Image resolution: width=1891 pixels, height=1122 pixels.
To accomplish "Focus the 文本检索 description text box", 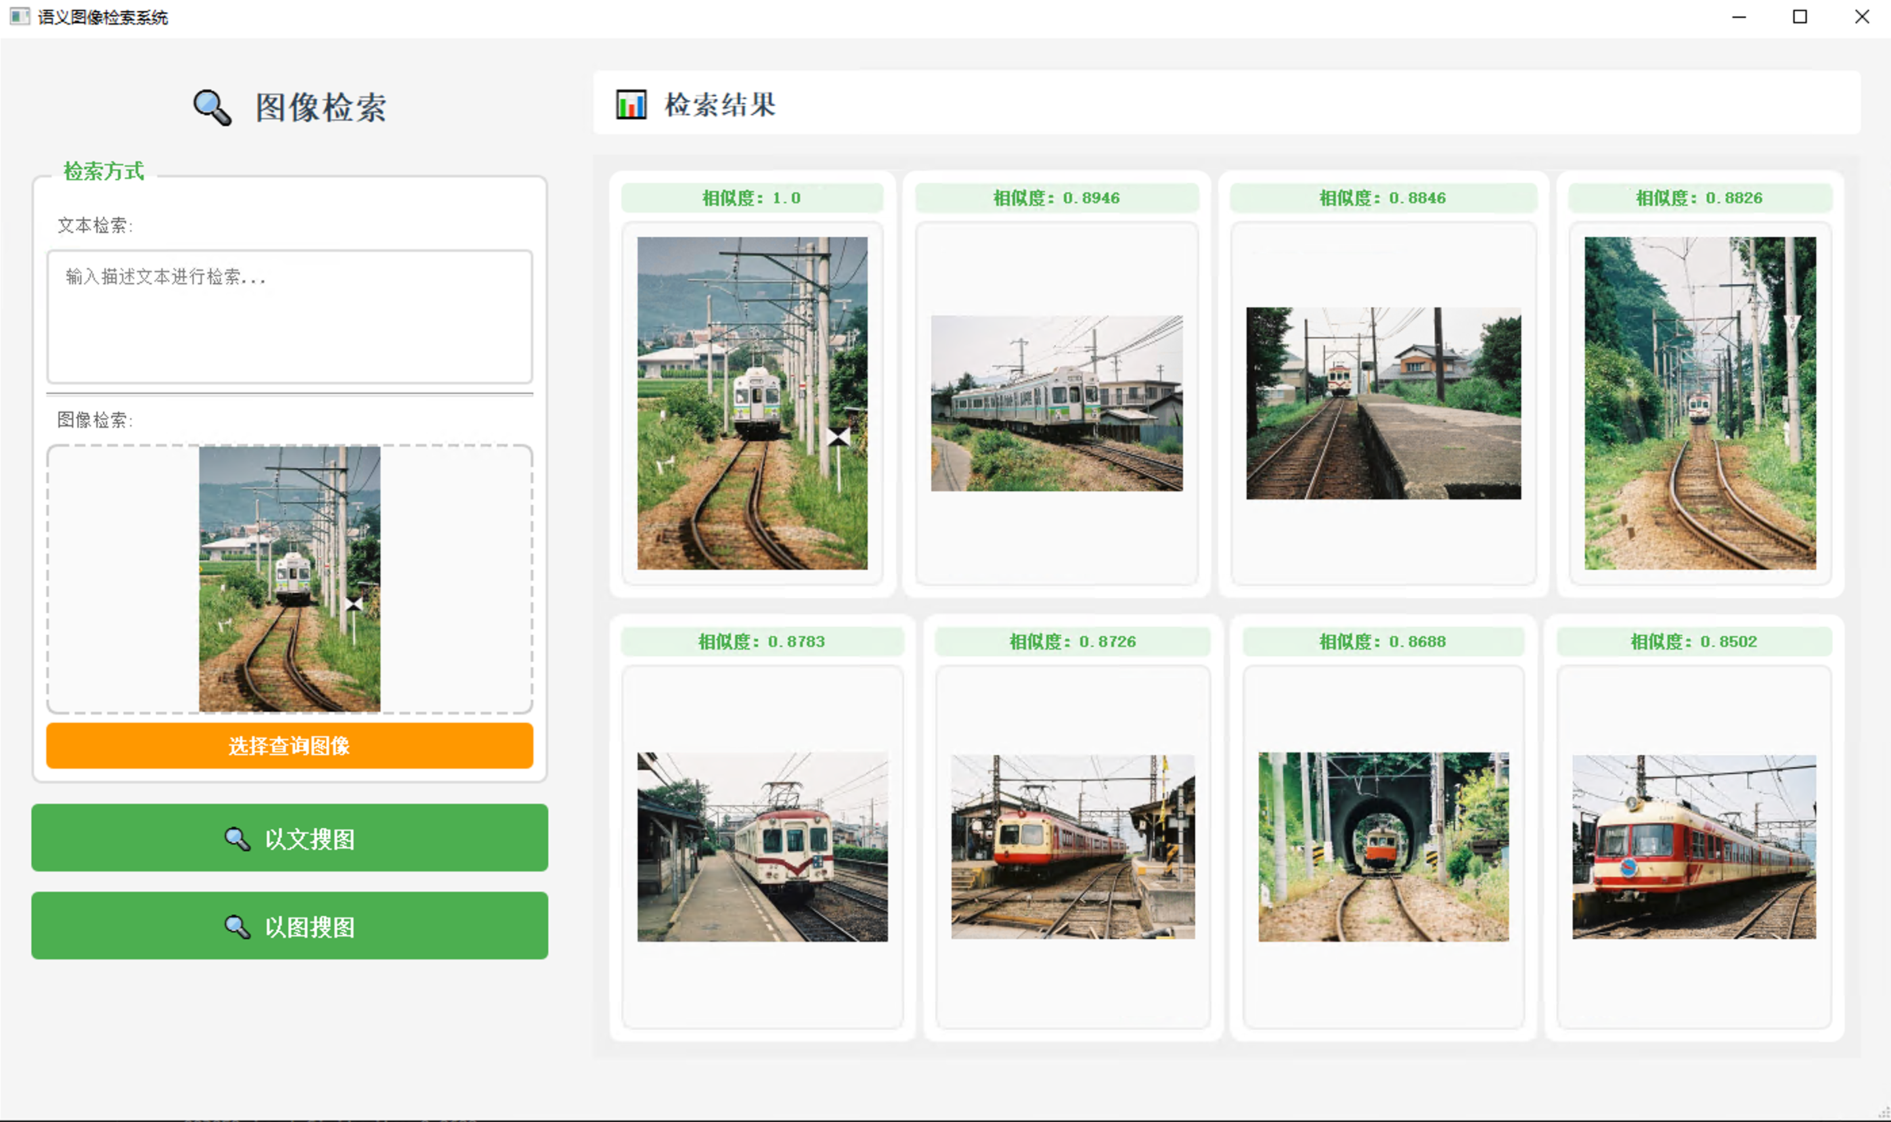I will pos(290,317).
